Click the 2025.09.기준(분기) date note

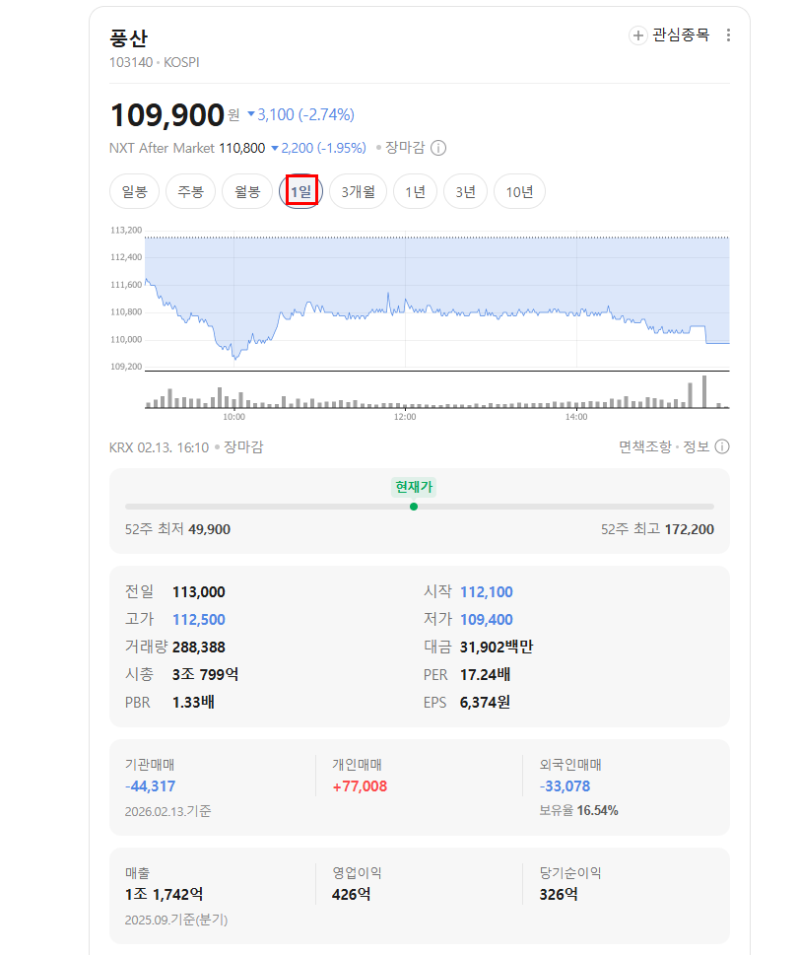click(176, 920)
